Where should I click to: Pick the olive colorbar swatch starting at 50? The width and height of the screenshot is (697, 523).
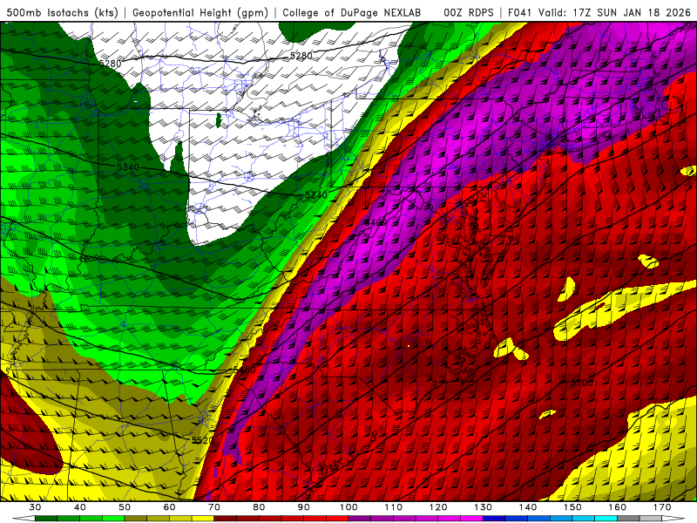point(136,518)
